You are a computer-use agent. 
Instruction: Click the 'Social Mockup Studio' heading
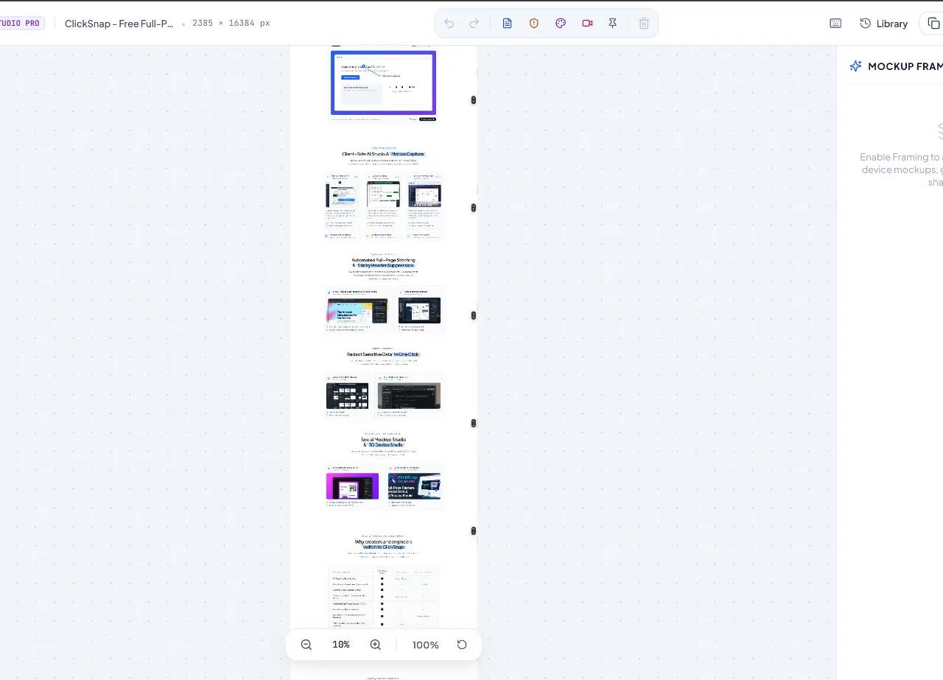pos(383,442)
